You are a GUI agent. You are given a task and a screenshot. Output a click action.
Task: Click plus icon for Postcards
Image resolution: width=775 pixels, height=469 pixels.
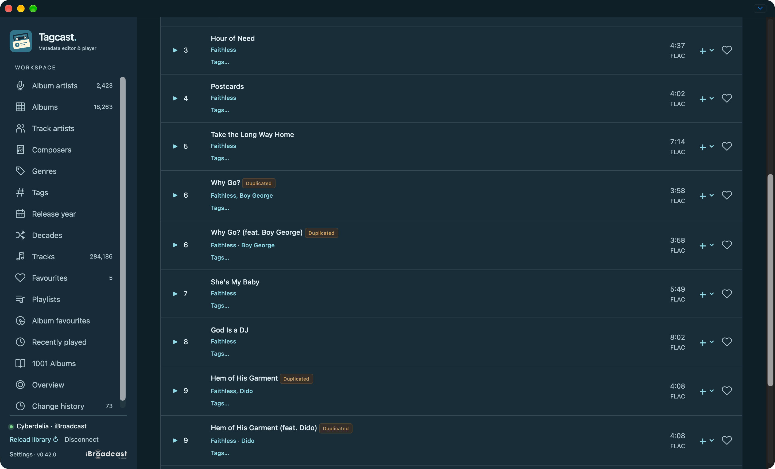[703, 99]
